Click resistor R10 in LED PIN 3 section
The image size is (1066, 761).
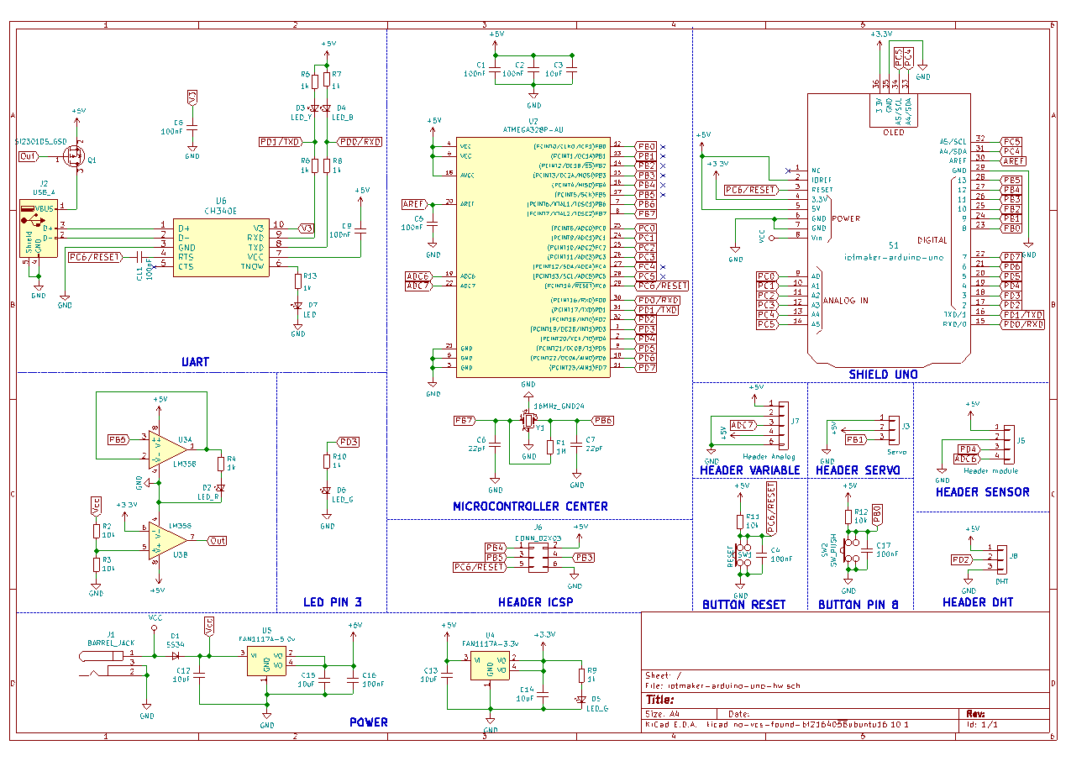point(328,460)
